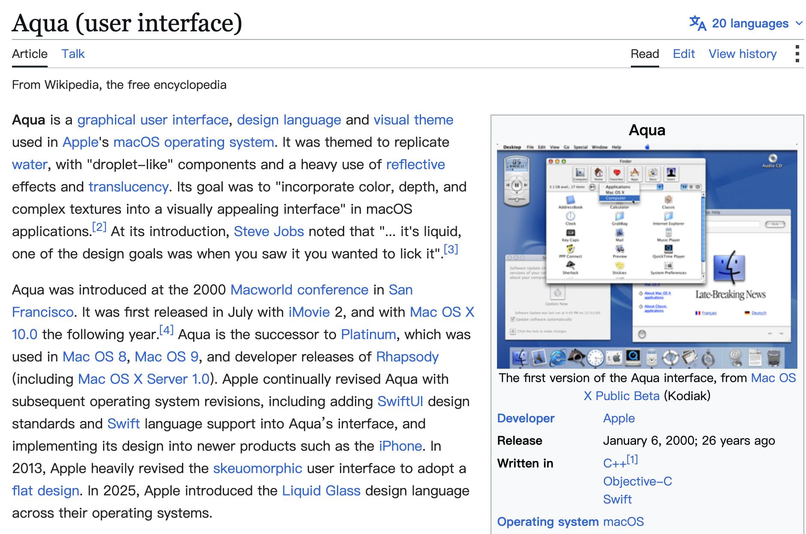This screenshot has width=806, height=534.
Task: Open the visual theme link
Action: point(413,120)
